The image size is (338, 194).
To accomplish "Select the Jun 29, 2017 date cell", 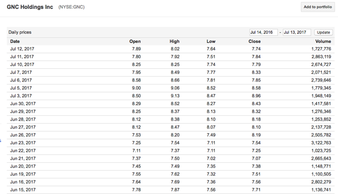I will pyautogui.click(x=23, y=112).
